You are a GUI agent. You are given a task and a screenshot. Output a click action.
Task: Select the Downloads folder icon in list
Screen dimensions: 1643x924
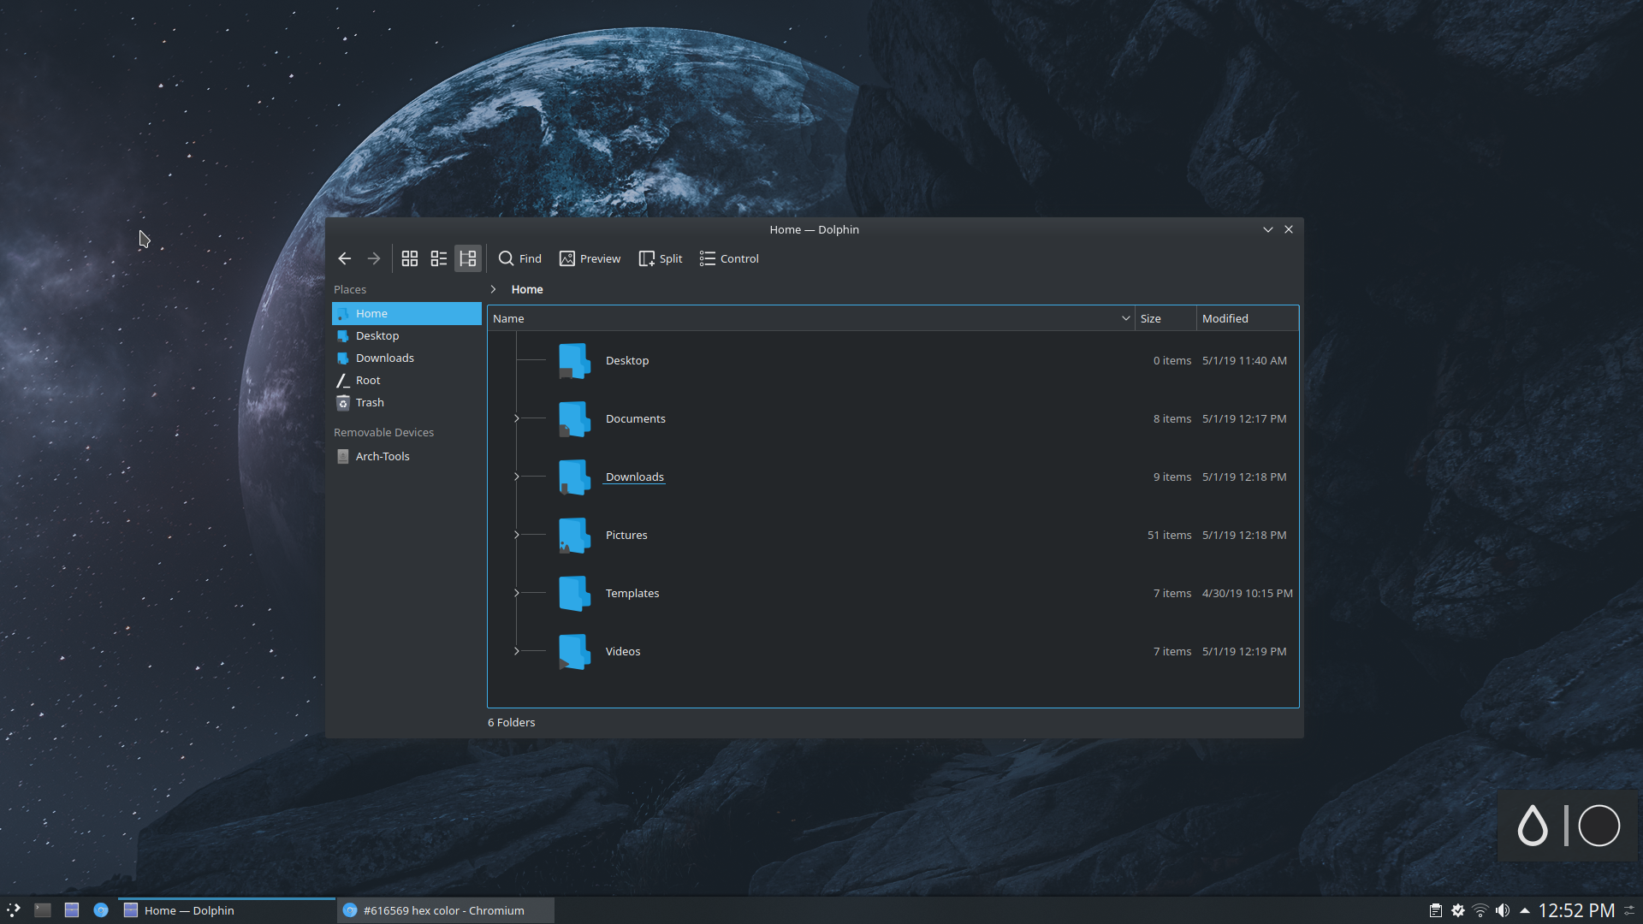[574, 477]
